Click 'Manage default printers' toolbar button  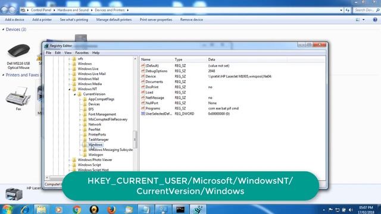pos(114,20)
